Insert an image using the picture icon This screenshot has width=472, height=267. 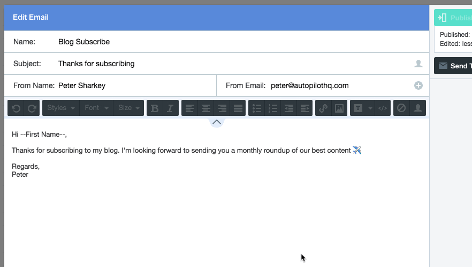point(339,108)
